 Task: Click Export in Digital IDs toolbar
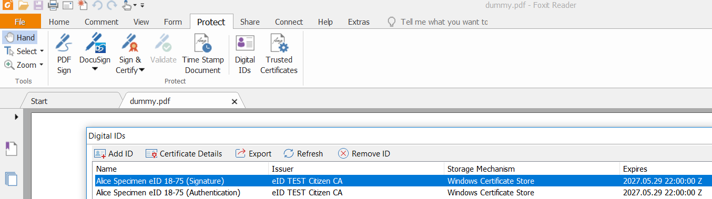(253, 153)
